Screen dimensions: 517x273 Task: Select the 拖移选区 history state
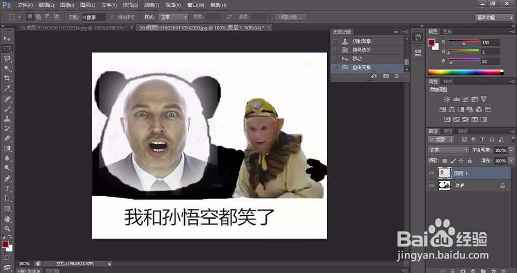click(x=367, y=50)
